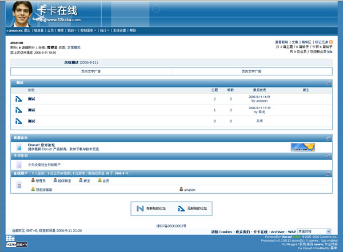Image resolution: width=343 pixels, height=252 pixels.
Task: Open the 界面风格 style dropdown
Action: pos(314,231)
